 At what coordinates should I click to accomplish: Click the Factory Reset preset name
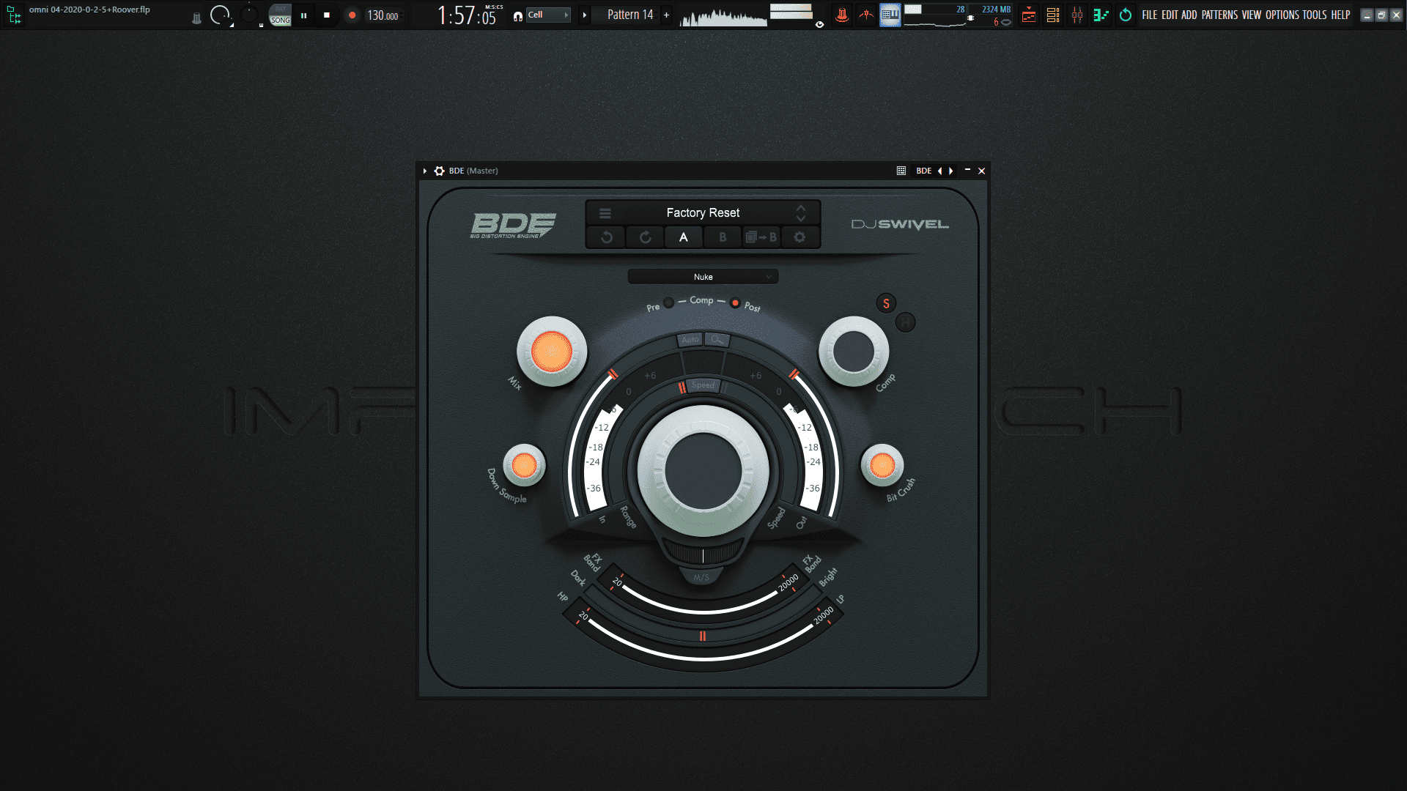click(703, 213)
